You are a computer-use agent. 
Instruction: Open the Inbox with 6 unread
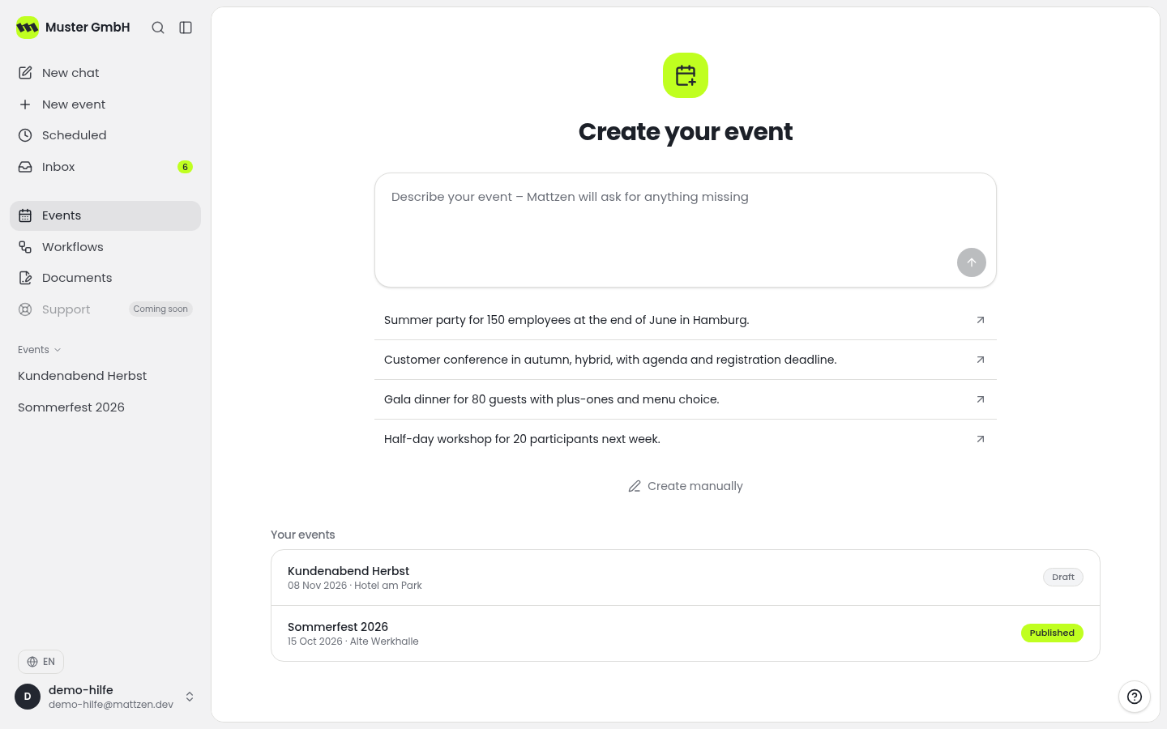105,167
